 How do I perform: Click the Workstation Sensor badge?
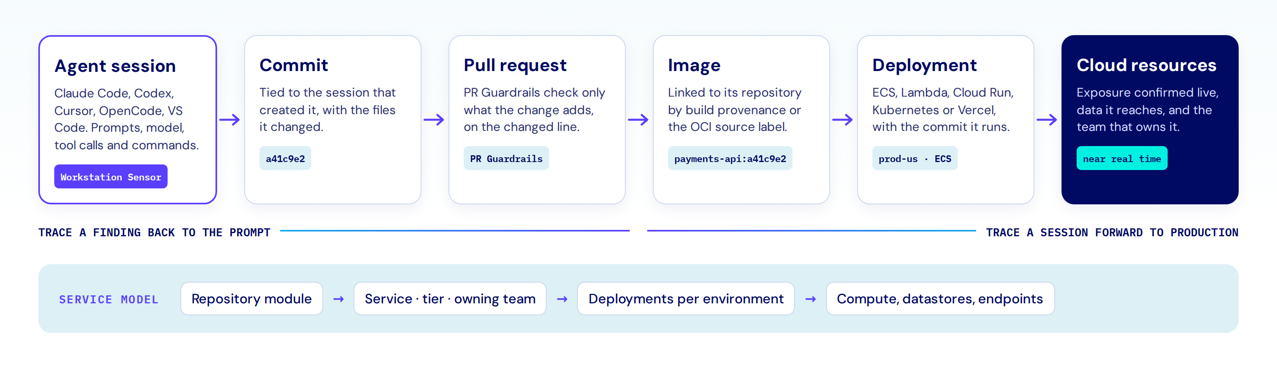coord(111,176)
